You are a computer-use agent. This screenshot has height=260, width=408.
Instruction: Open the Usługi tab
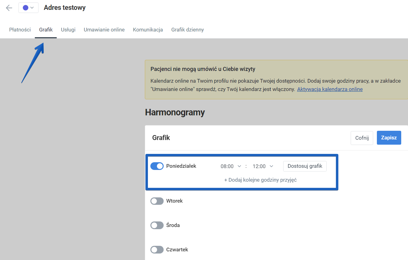(68, 30)
